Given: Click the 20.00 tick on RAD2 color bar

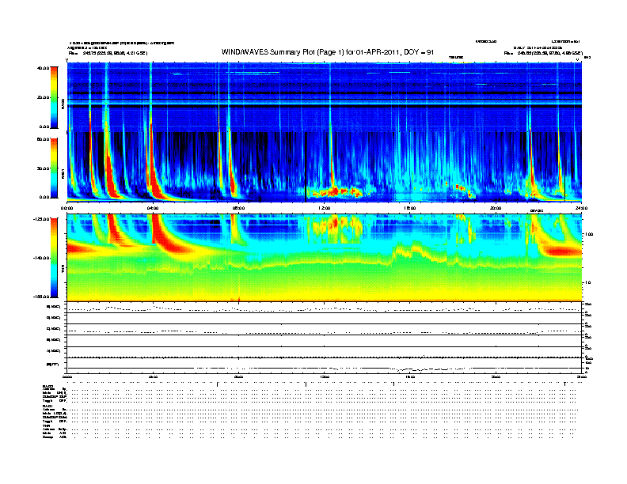Looking at the screenshot, I should click(43, 97).
